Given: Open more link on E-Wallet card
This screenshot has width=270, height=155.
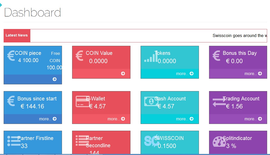Looking at the screenshot, I should pyautogui.click(x=114, y=119).
